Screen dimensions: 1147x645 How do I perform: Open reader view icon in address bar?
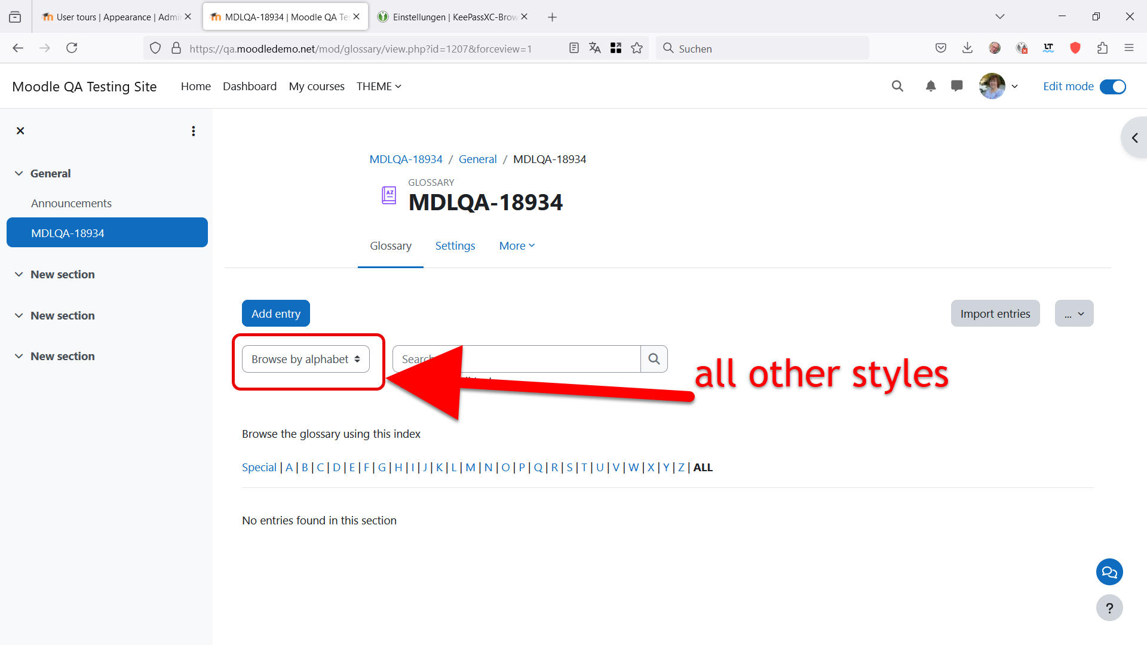click(574, 48)
